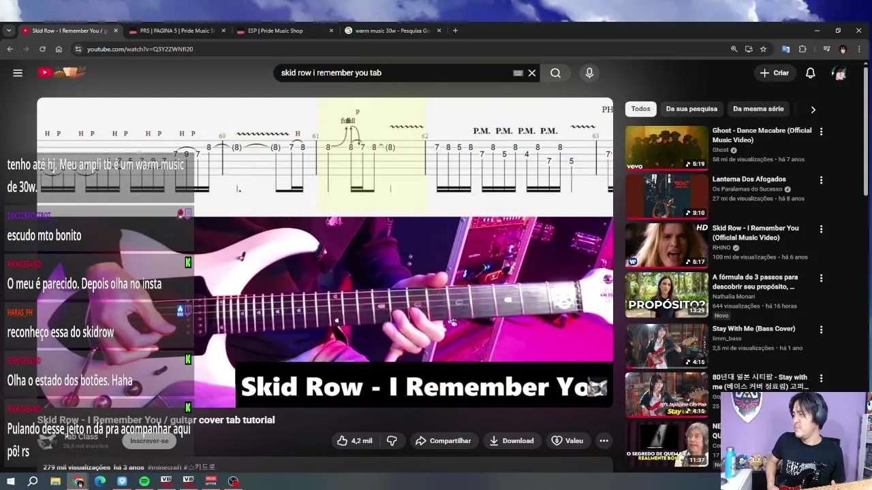Send a Valeu super thanks
Screen dimensions: 872x490
pos(567,440)
